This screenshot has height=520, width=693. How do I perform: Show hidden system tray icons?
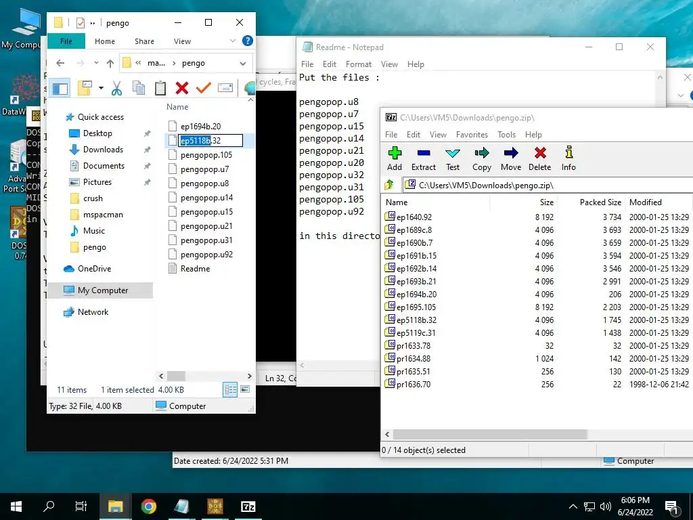[x=573, y=506]
